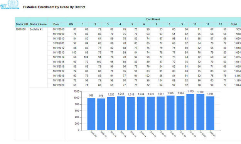Click the 2020-21 chart bar

click(210, 113)
